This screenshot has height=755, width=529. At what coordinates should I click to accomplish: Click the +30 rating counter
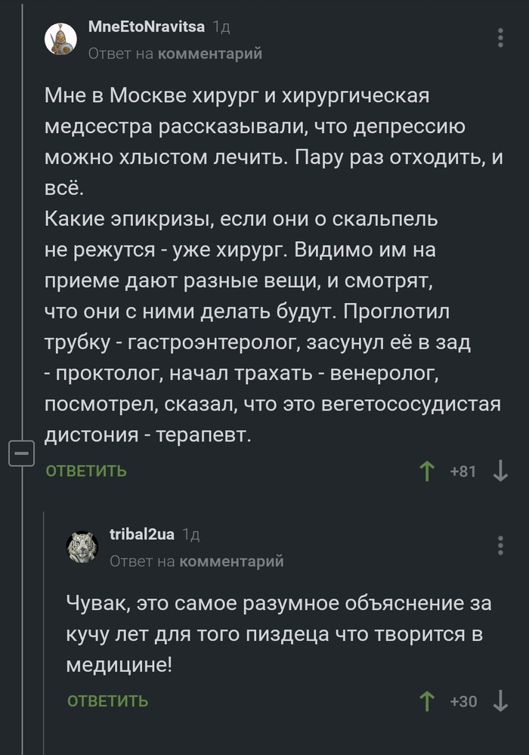point(462,701)
